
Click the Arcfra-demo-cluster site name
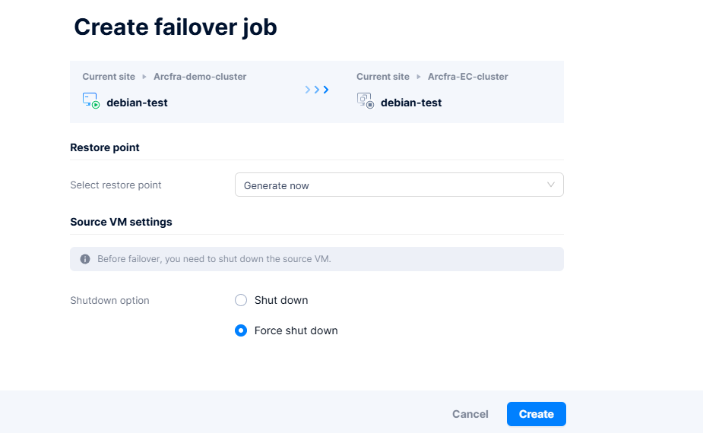point(200,77)
